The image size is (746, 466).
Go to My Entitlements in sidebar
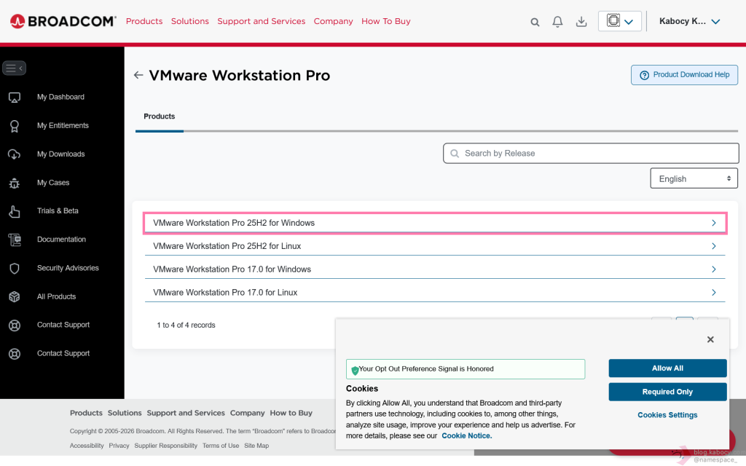point(63,125)
